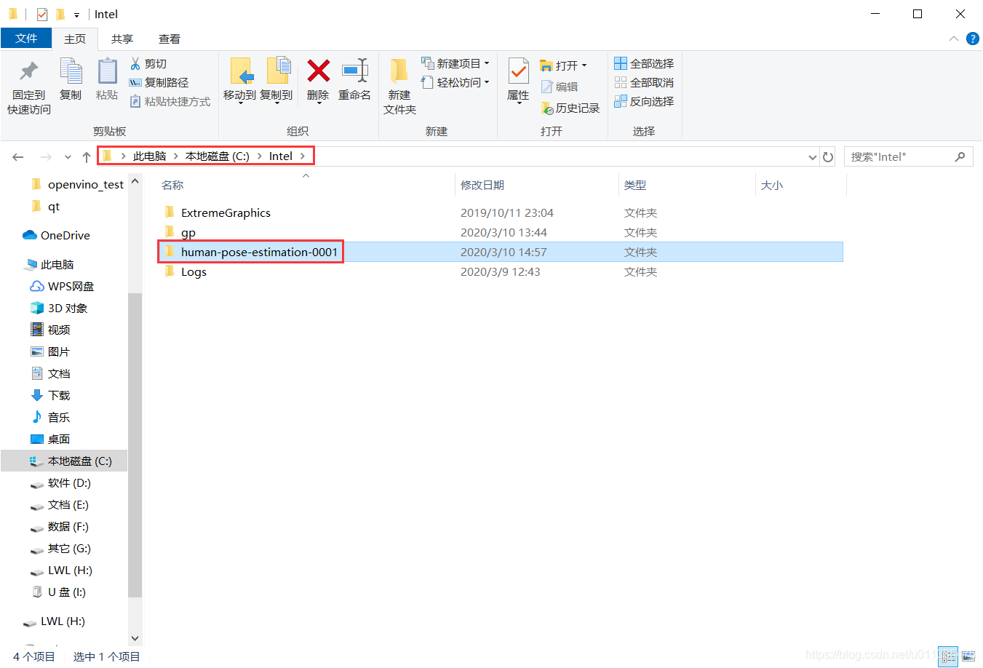Open 数据 (F:) drive
Image resolution: width=983 pixels, height=668 pixels.
(68, 527)
